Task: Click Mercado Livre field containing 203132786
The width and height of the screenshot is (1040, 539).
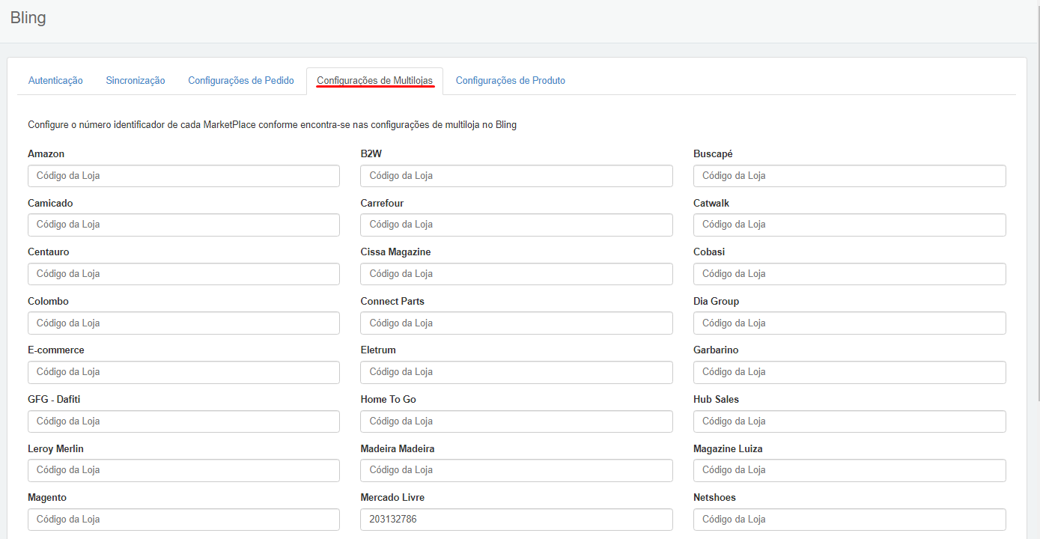Action: [x=517, y=520]
